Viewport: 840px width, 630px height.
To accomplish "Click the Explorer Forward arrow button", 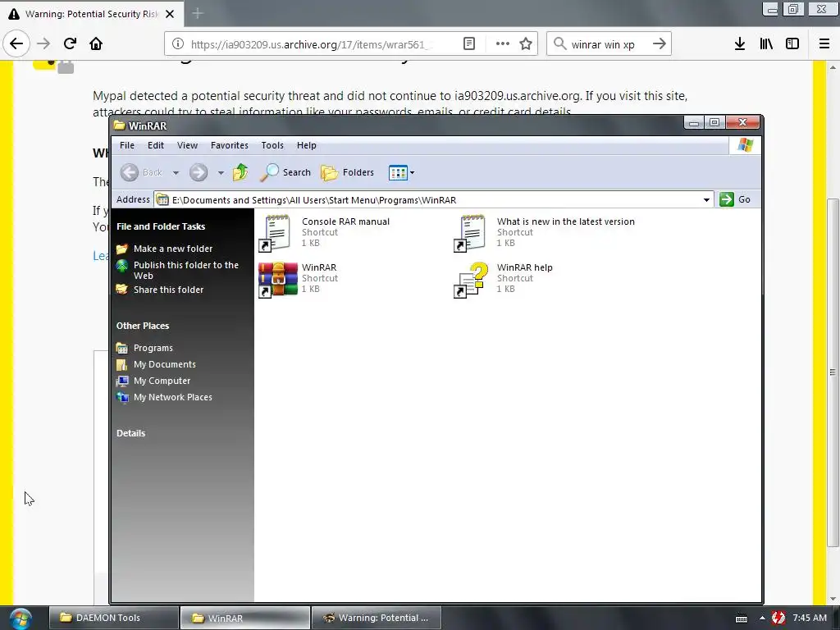I will [199, 172].
